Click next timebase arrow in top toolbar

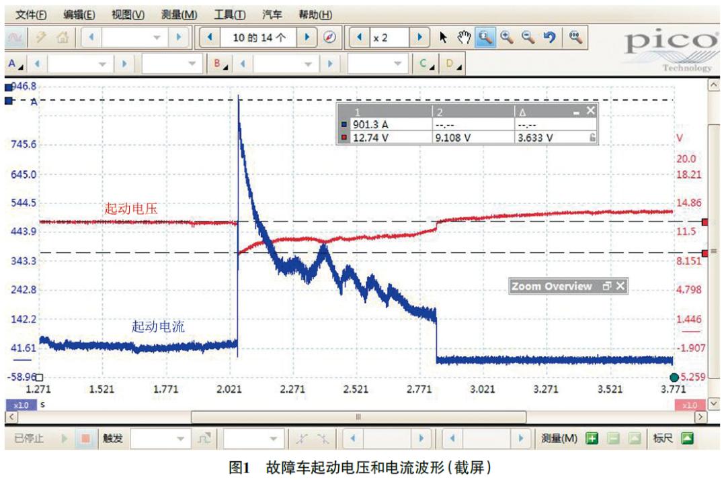(179, 38)
